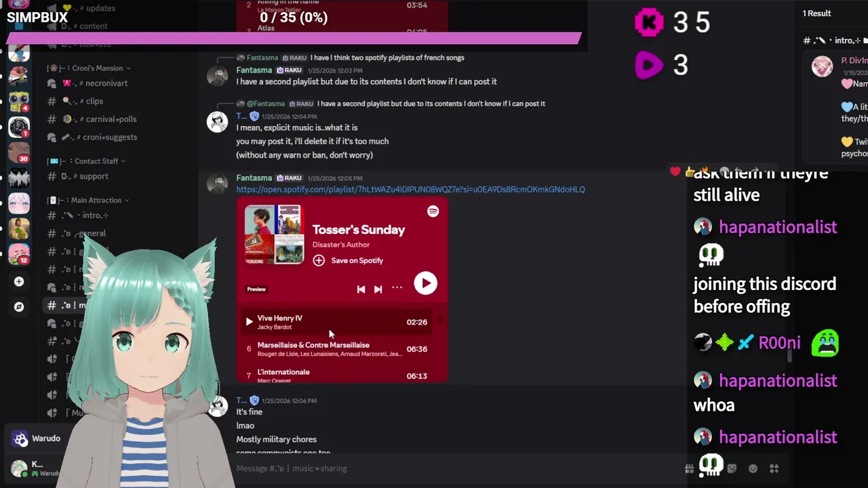Open user avatar in bottom-left panel

(x=19, y=468)
